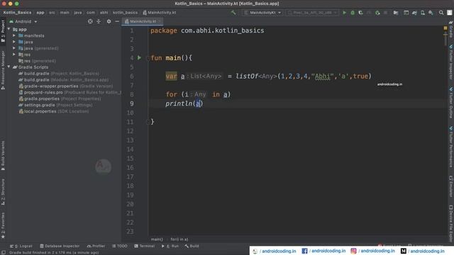Image resolution: width=454 pixels, height=255 pixels.
Task: Select local.properties file
Action: pyautogui.click(x=54, y=111)
